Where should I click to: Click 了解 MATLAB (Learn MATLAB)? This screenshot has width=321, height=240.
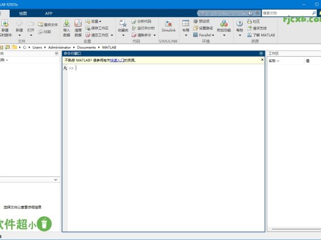pyautogui.click(x=261, y=35)
